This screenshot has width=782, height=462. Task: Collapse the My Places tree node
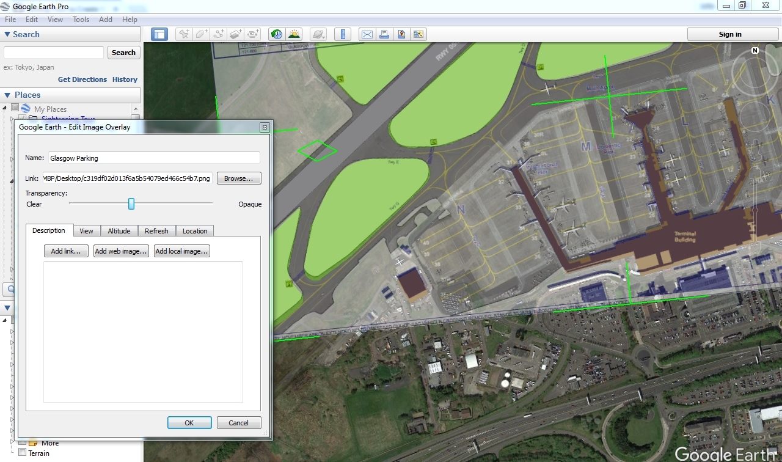pyautogui.click(x=5, y=108)
